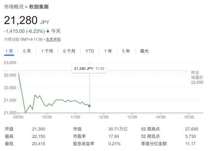The width and height of the screenshot is (211, 151).
Task: Click the 09:00 x-axis label
Action: [x=18, y=117]
